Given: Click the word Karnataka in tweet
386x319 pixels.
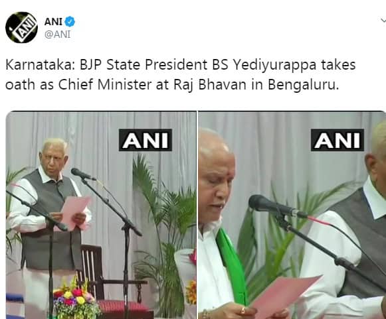Looking at the screenshot, I should tap(39, 65).
